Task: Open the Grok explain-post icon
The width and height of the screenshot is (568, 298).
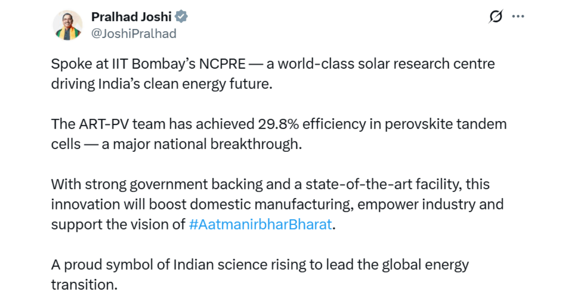Action: click(x=496, y=17)
